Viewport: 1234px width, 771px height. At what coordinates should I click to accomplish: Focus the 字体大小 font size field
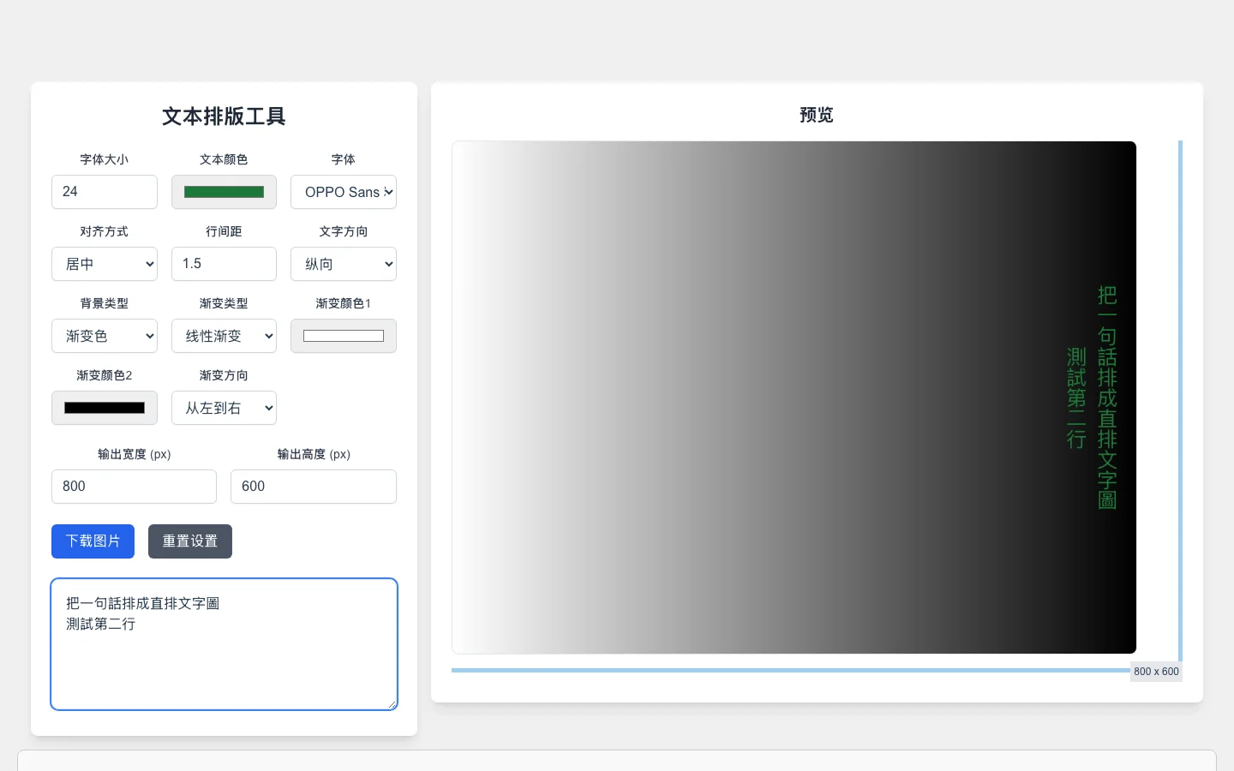coord(105,192)
